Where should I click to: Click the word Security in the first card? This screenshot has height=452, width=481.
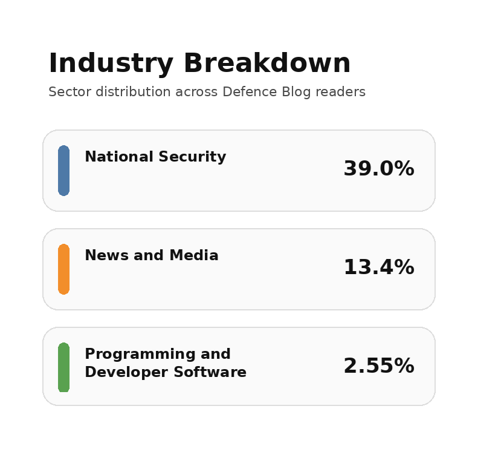click(192, 157)
